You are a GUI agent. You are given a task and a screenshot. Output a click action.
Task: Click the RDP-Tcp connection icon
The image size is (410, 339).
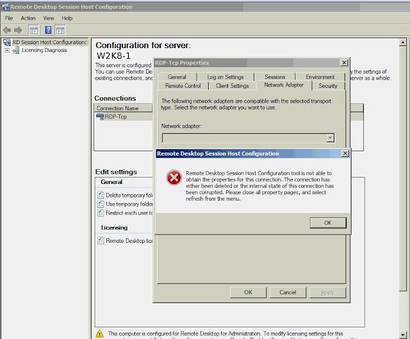tap(100, 117)
